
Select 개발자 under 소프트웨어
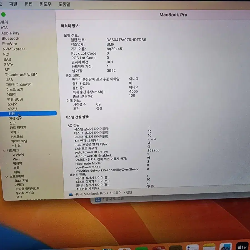[19, 185]
